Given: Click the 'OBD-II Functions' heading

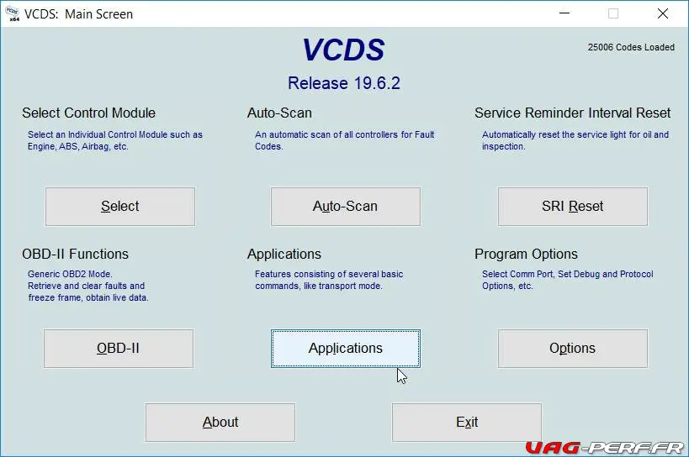Looking at the screenshot, I should [x=75, y=255].
